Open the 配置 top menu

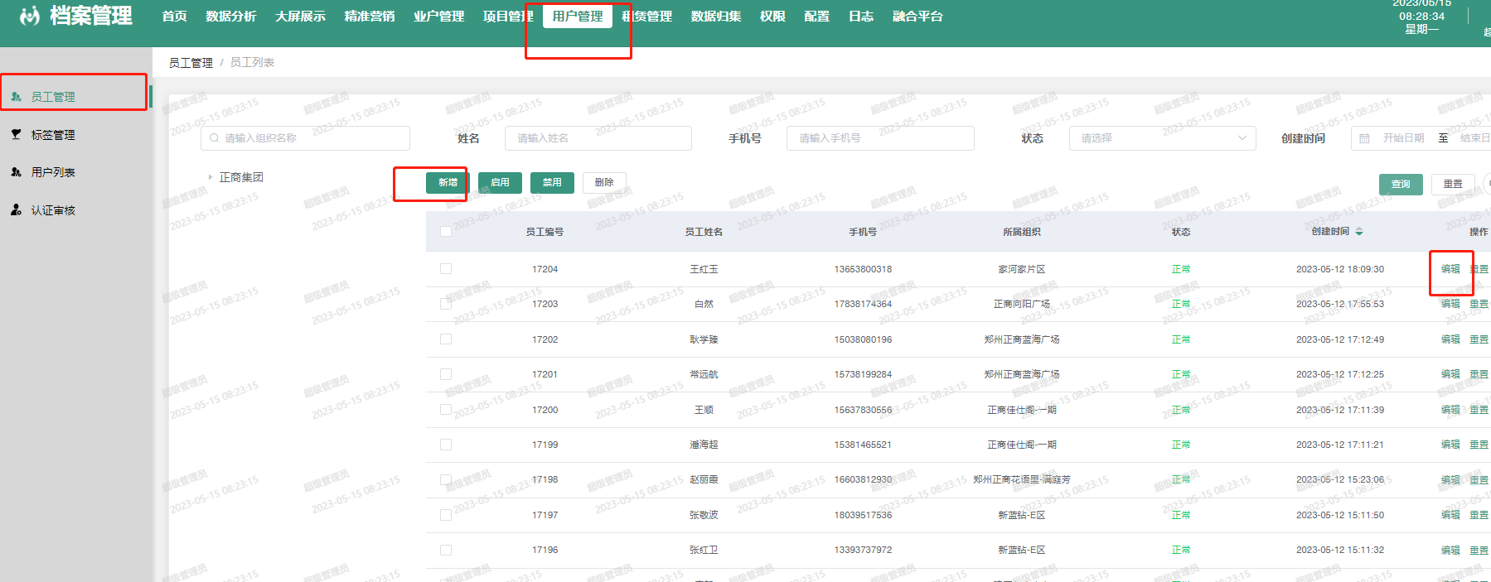(x=816, y=17)
